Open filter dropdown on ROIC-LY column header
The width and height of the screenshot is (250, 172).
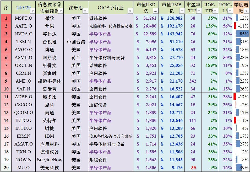pos(230,11)
